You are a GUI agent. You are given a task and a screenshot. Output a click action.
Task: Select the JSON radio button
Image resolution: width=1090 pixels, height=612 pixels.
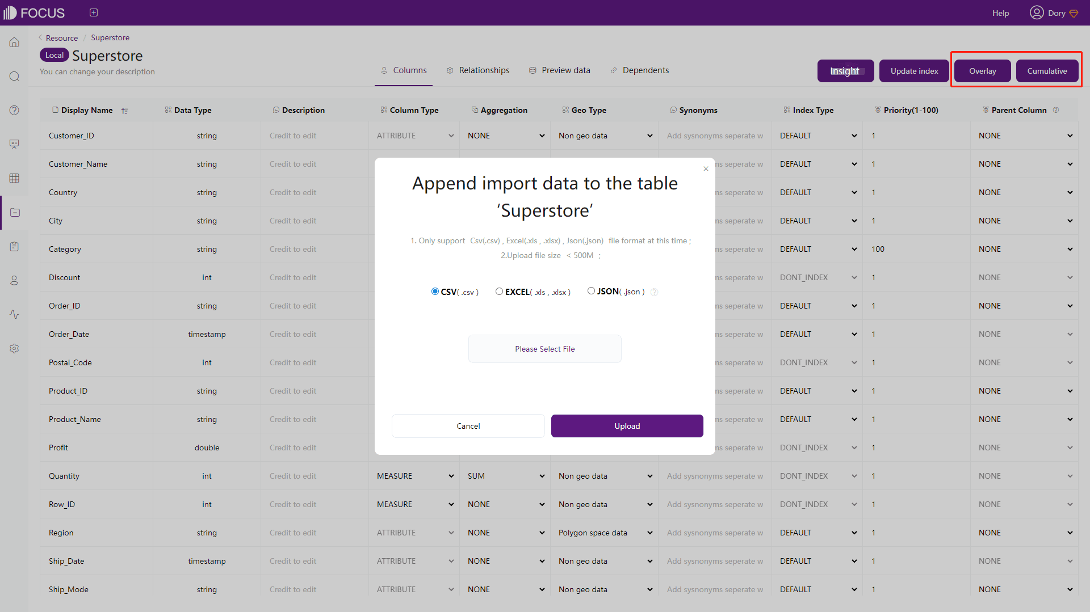click(591, 290)
